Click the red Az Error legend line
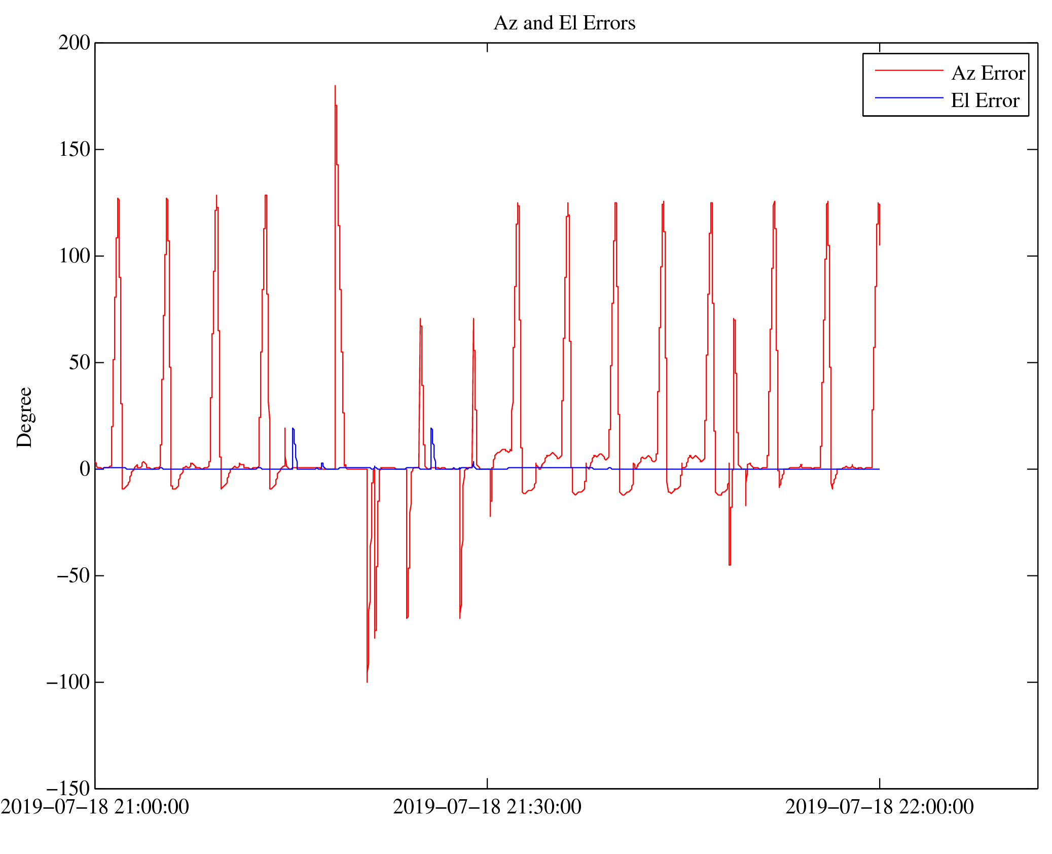 tap(909, 71)
